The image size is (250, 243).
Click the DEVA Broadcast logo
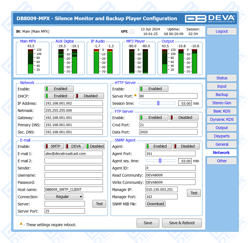point(210,19)
